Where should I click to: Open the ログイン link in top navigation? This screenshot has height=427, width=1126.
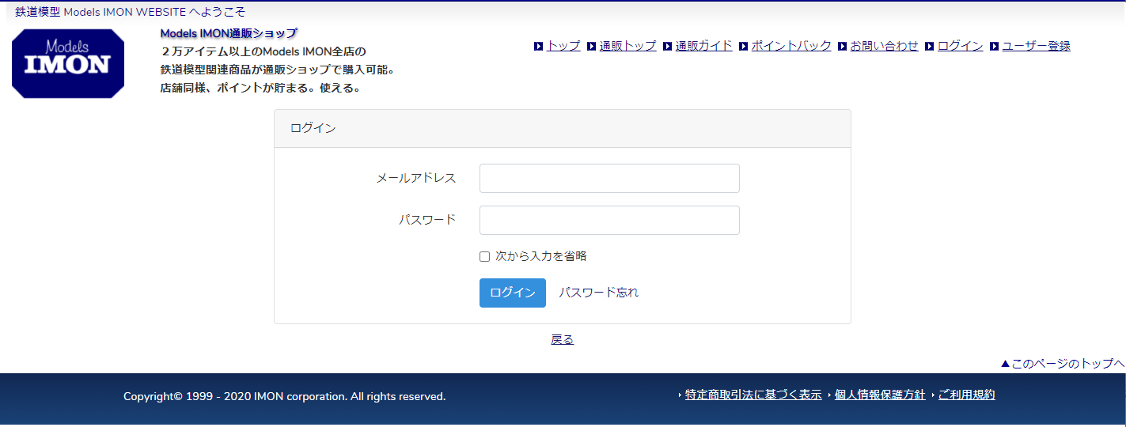[961, 46]
